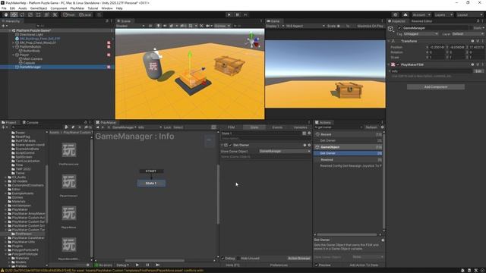Screen dimensions: 486x273
Task: Toggle scene lighting in the Scene view
Action: pos(159,26)
